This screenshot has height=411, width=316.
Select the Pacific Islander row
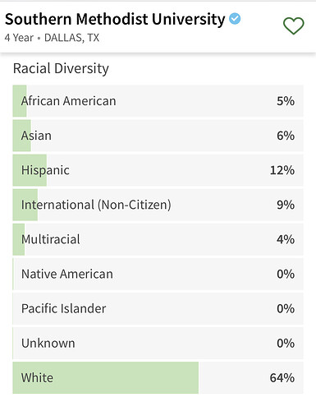click(x=158, y=308)
